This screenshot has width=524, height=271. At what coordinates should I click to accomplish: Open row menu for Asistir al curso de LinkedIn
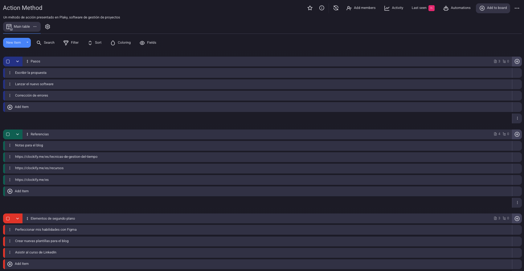(x=10, y=253)
